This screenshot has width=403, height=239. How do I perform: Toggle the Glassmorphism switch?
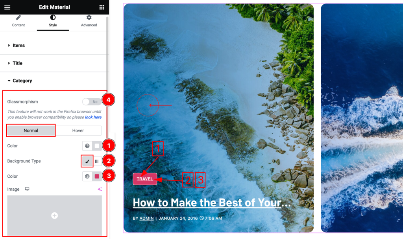(x=92, y=102)
